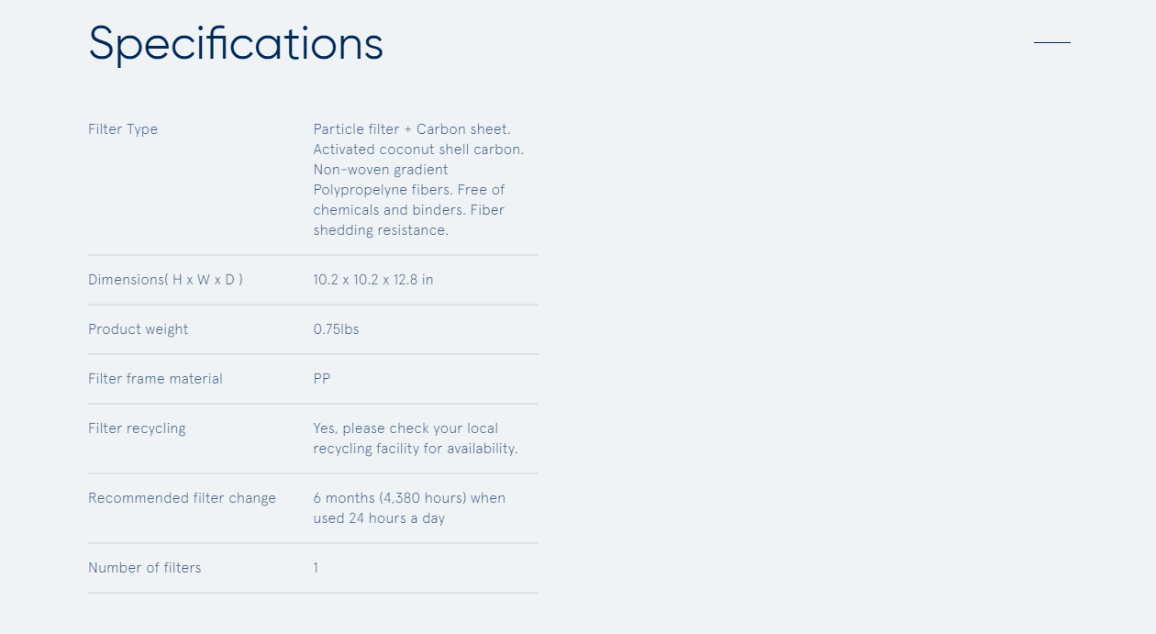Click the used 24 hours a day text
Screen dimensions: 1156x634
(379, 518)
